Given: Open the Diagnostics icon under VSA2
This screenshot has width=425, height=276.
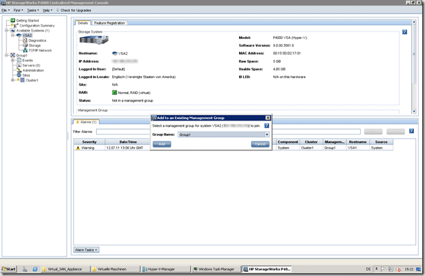Looking at the screenshot, I should point(25,40).
